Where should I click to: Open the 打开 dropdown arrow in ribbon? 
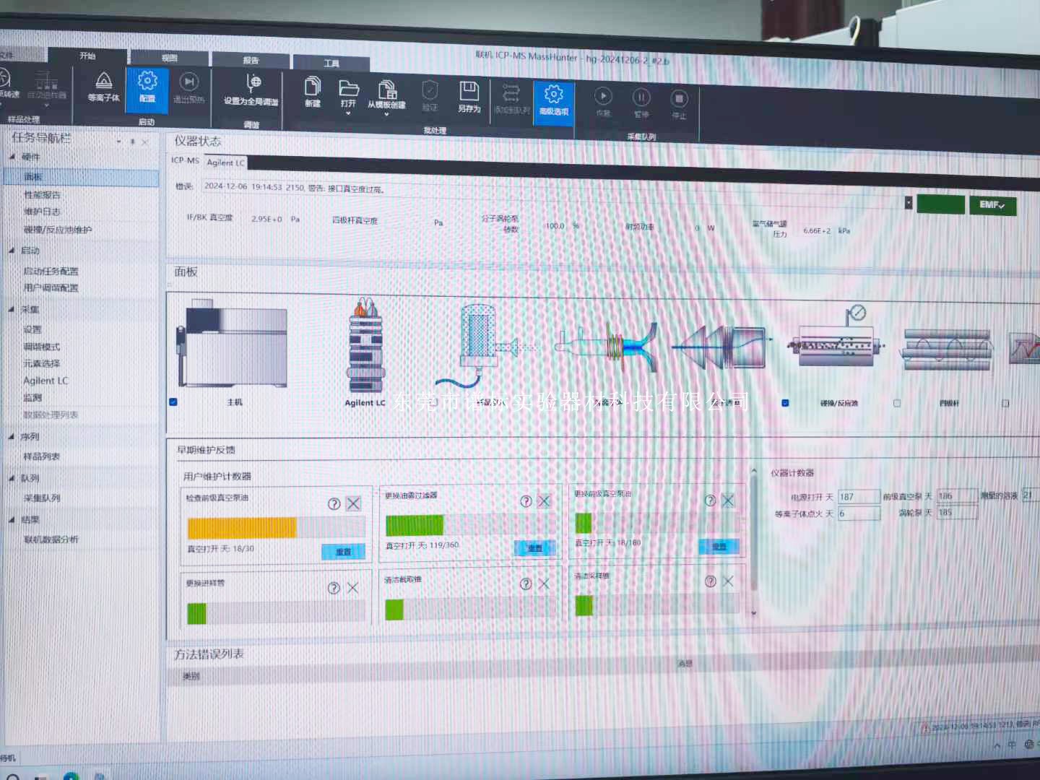[348, 113]
